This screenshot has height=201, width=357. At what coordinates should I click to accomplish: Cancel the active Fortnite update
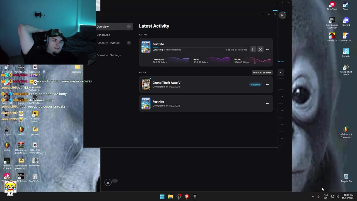(x=260, y=49)
